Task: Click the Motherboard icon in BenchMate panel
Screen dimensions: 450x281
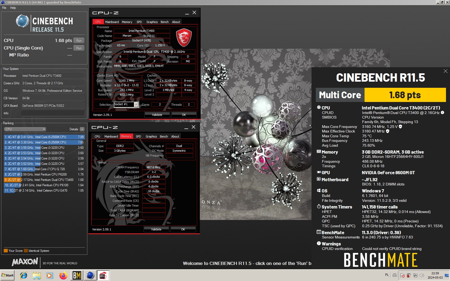Action: pyautogui.click(x=319, y=179)
